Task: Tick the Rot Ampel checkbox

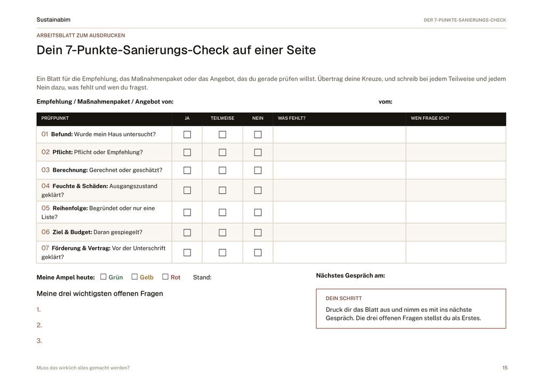Action: [165, 277]
